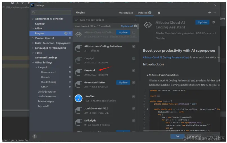Click the project-level icon beside Recommend

pos(70,72)
